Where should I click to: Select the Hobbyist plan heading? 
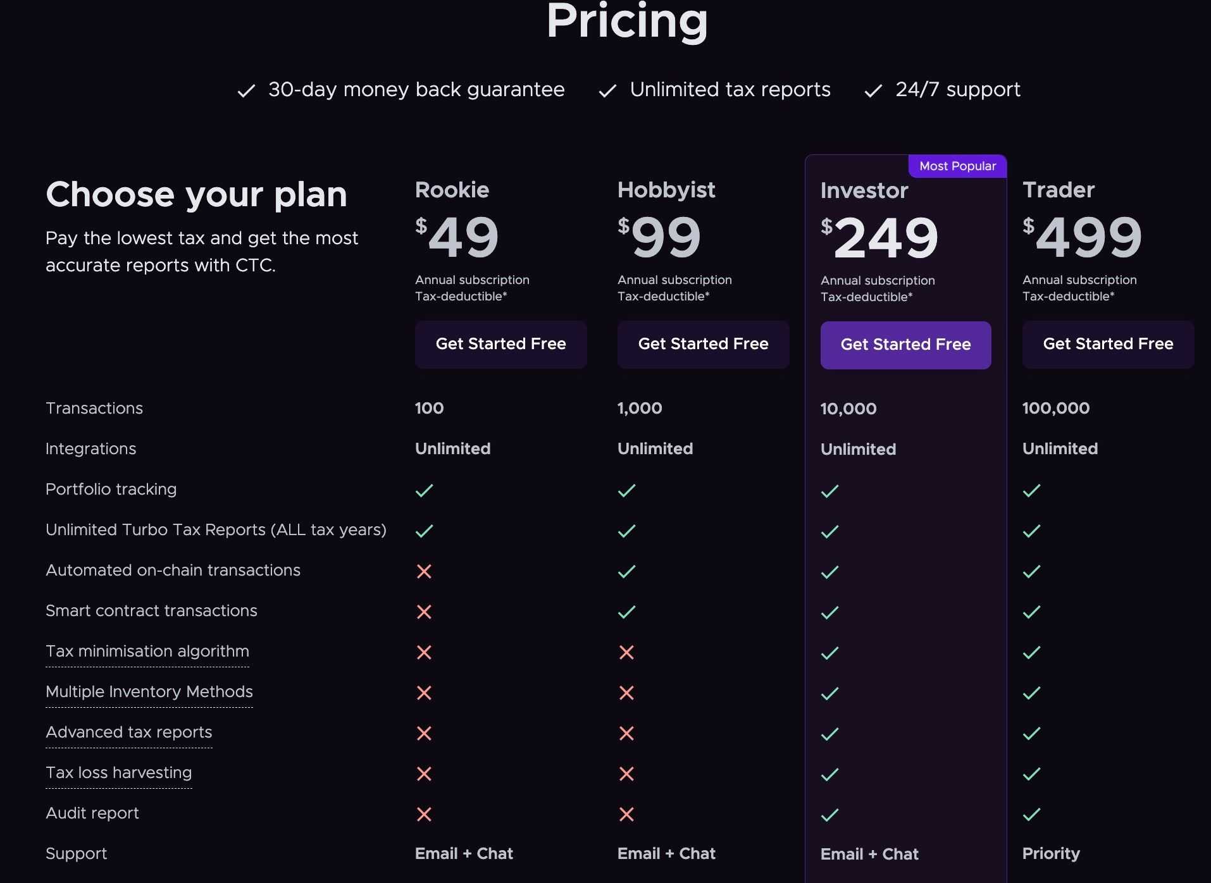666,190
